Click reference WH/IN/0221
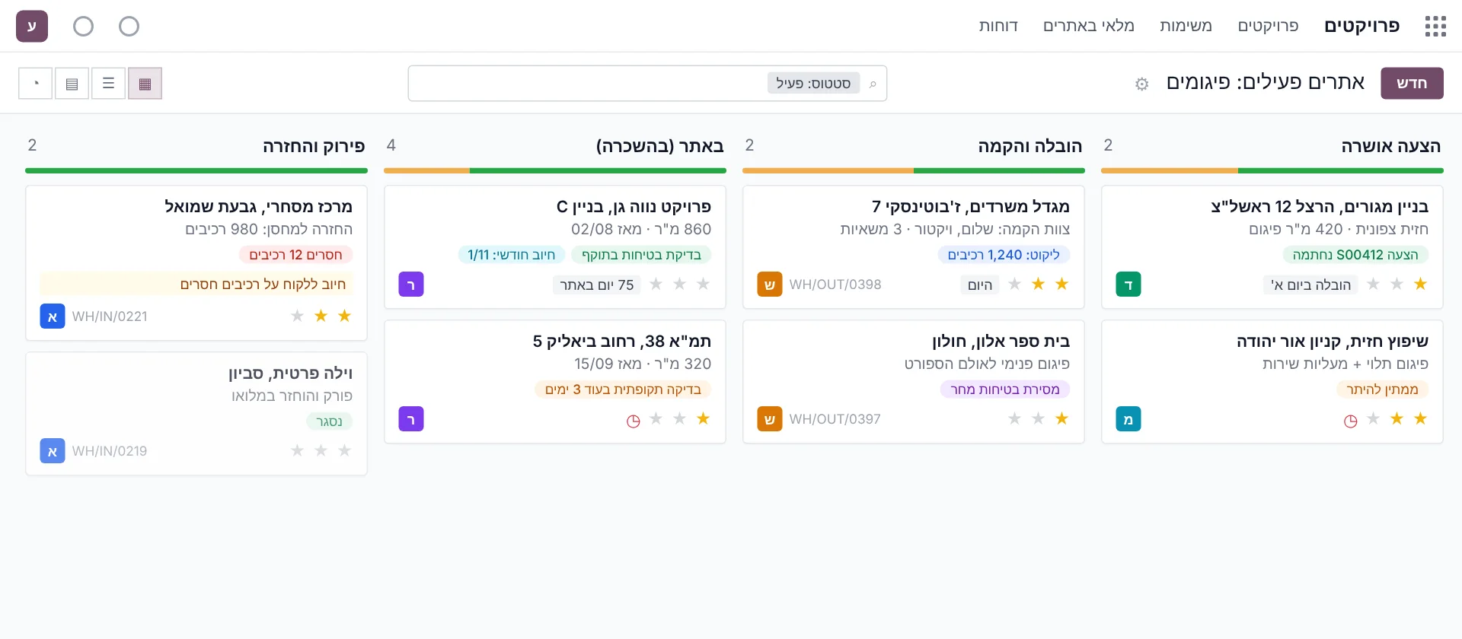Image resolution: width=1462 pixels, height=639 pixels. (x=110, y=316)
